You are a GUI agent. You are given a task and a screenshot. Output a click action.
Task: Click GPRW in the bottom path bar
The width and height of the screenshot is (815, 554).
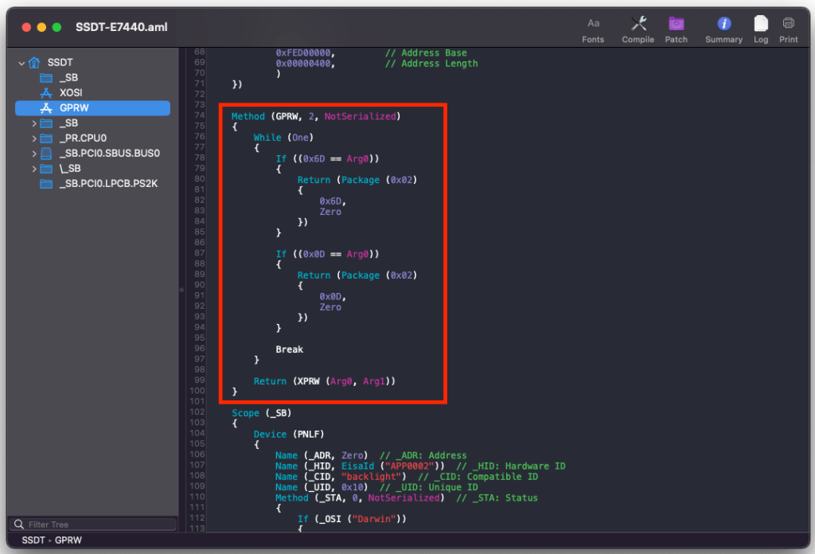click(68, 540)
